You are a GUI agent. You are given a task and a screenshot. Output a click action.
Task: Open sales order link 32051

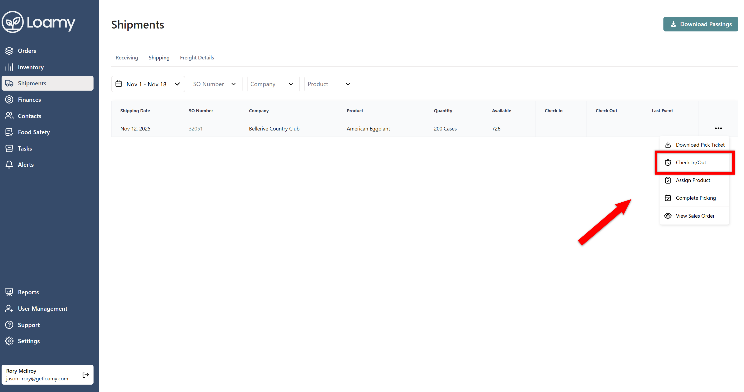[x=196, y=129]
